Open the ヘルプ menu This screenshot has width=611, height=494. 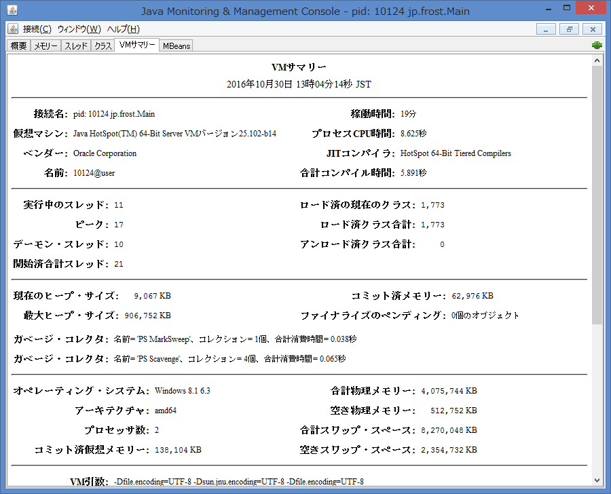(x=124, y=29)
